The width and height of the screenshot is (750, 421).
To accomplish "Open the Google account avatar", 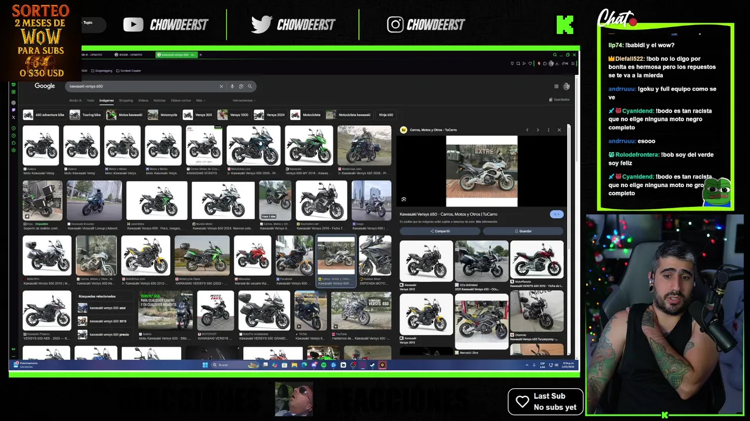I will coord(567,86).
